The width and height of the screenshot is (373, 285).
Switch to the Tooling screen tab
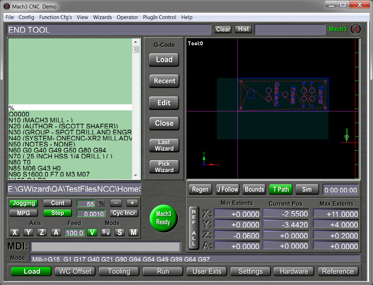[x=119, y=271]
